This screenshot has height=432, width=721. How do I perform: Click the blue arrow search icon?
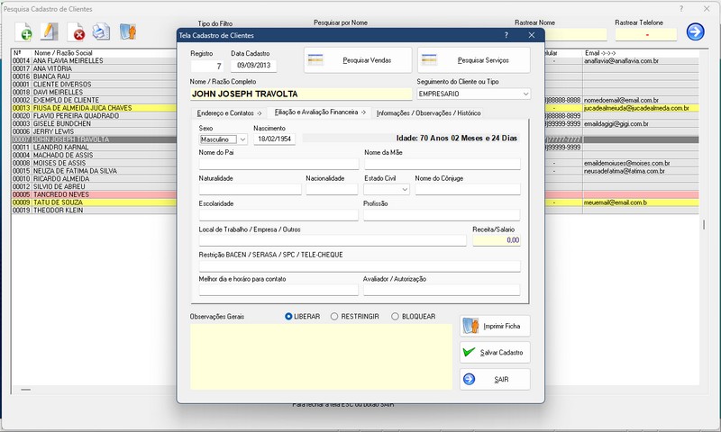695,32
